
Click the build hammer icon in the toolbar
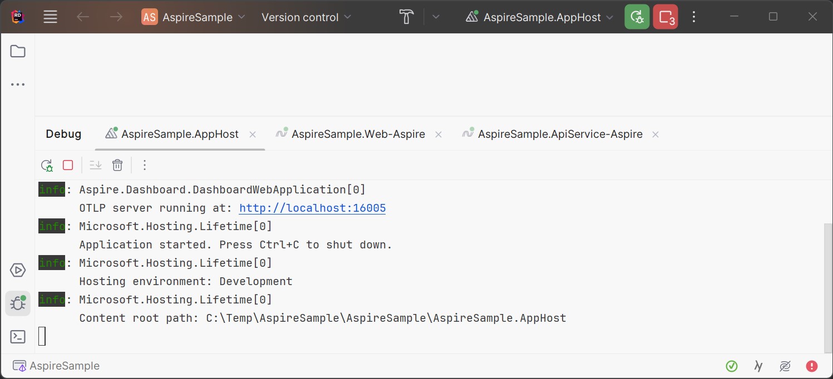click(406, 17)
